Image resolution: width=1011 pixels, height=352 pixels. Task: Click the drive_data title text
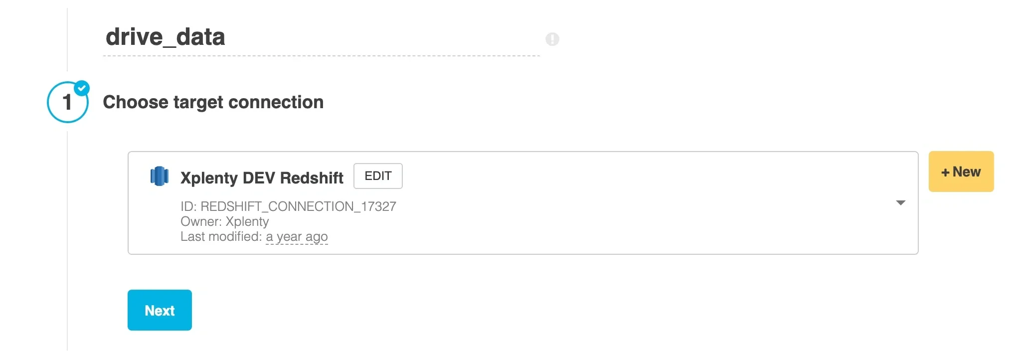point(166,36)
